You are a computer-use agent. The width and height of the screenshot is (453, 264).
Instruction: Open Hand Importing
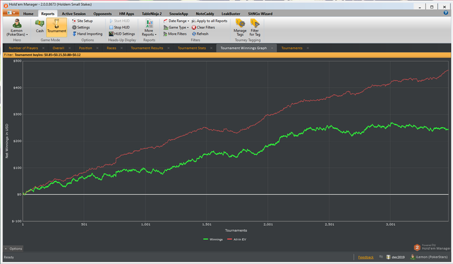pyautogui.click(x=87, y=34)
